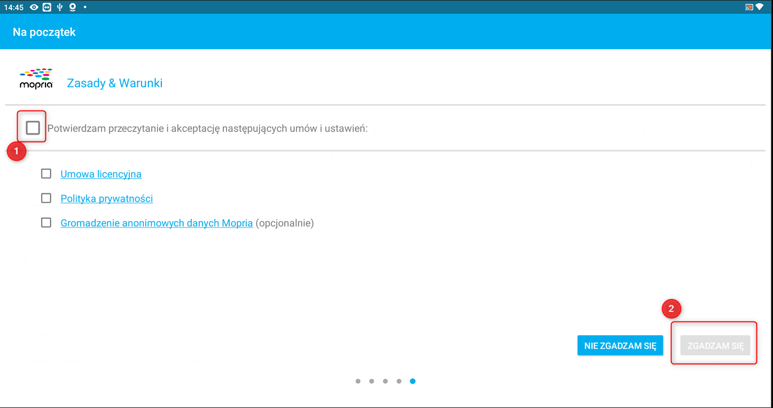Tick the Umowa licencyjna checkbox
Screen dimensions: 773x408
point(46,174)
